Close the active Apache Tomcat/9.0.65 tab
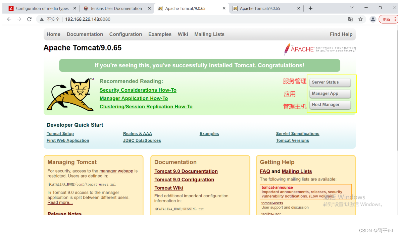This screenshot has height=236, width=398. coord(224,8)
